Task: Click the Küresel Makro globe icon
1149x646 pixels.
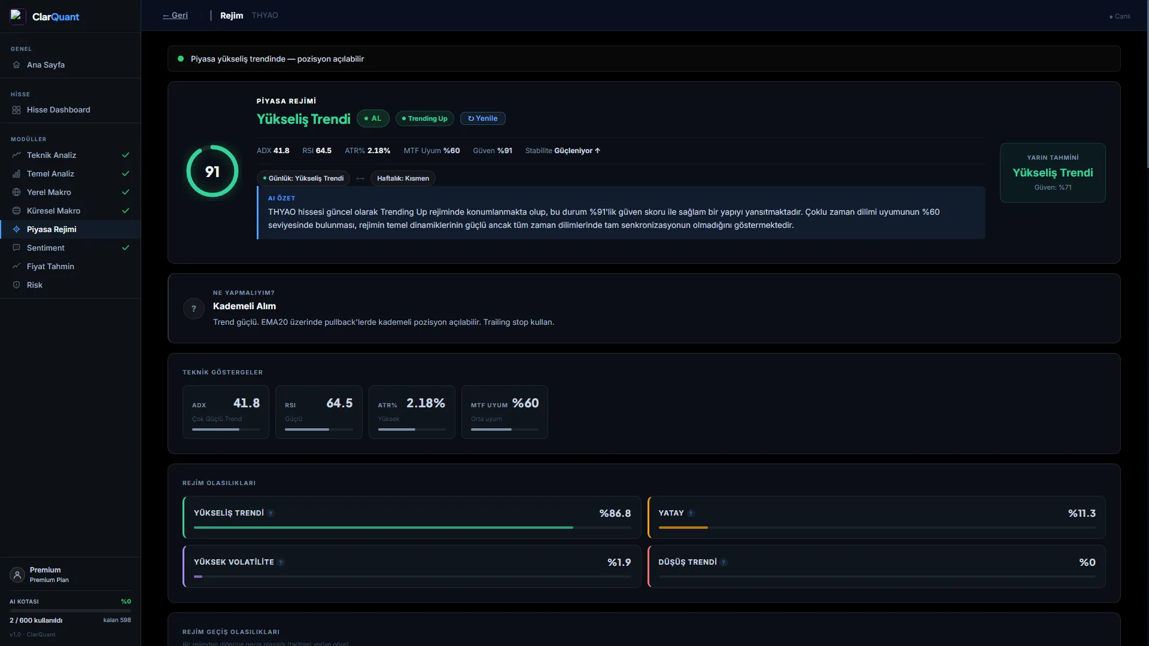Action: pyautogui.click(x=16, y=211)
